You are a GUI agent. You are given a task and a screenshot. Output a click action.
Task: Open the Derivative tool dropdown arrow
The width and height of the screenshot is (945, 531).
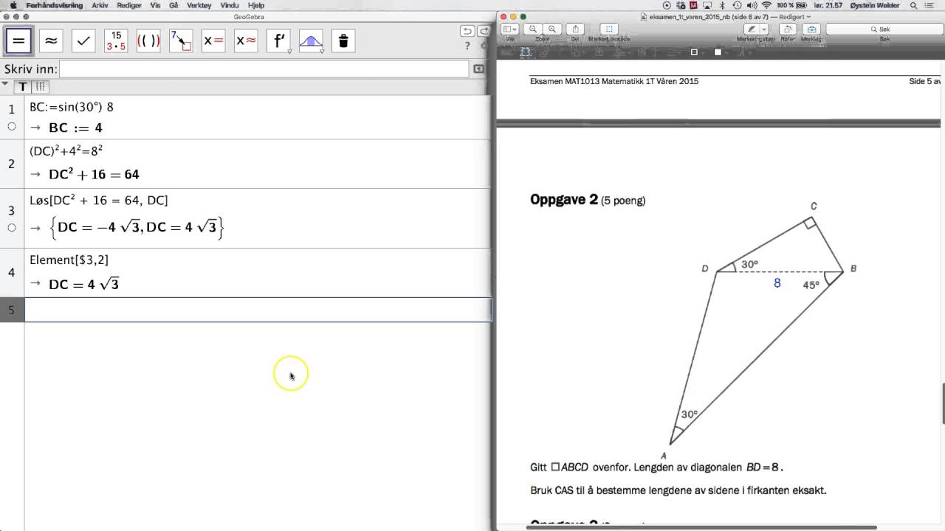coord(289,52)
